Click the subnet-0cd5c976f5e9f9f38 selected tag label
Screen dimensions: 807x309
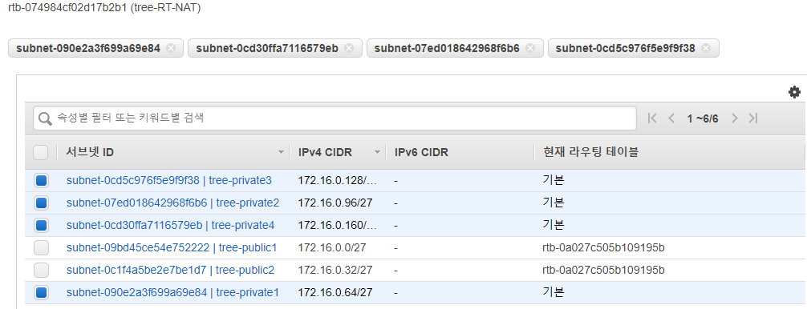626,48
